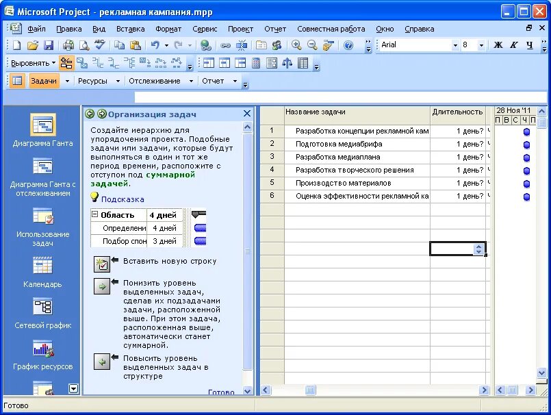Open the Проект menu

pyautogui.click(x=240, y=29)
